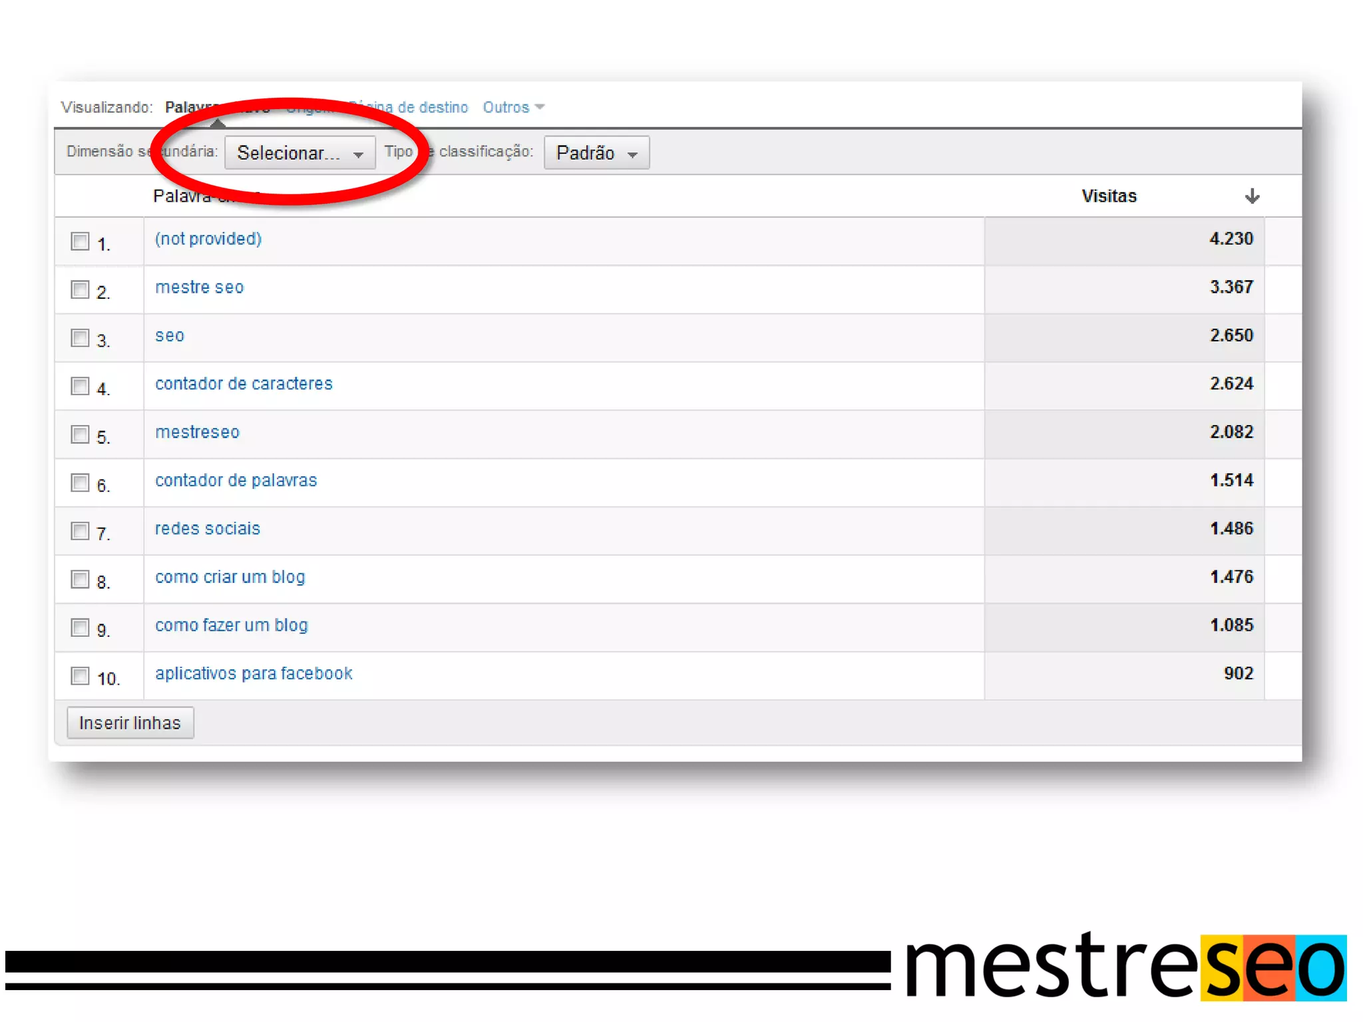Select the checkbox for row 3 seo
The height and width of the screenshot is (1022, 1363).
80,338
